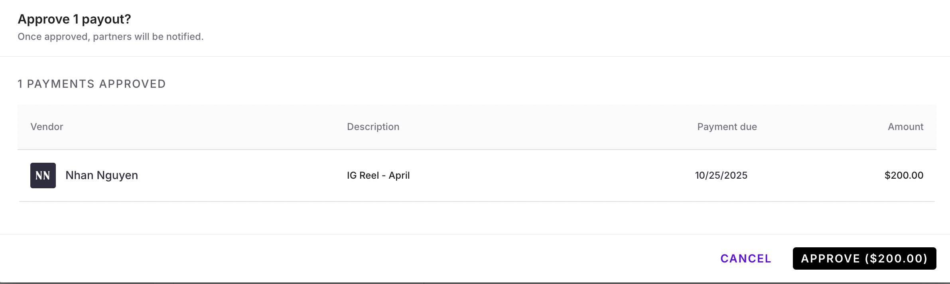Open the Nhan Nguyen vendor name

click(102, 176)
